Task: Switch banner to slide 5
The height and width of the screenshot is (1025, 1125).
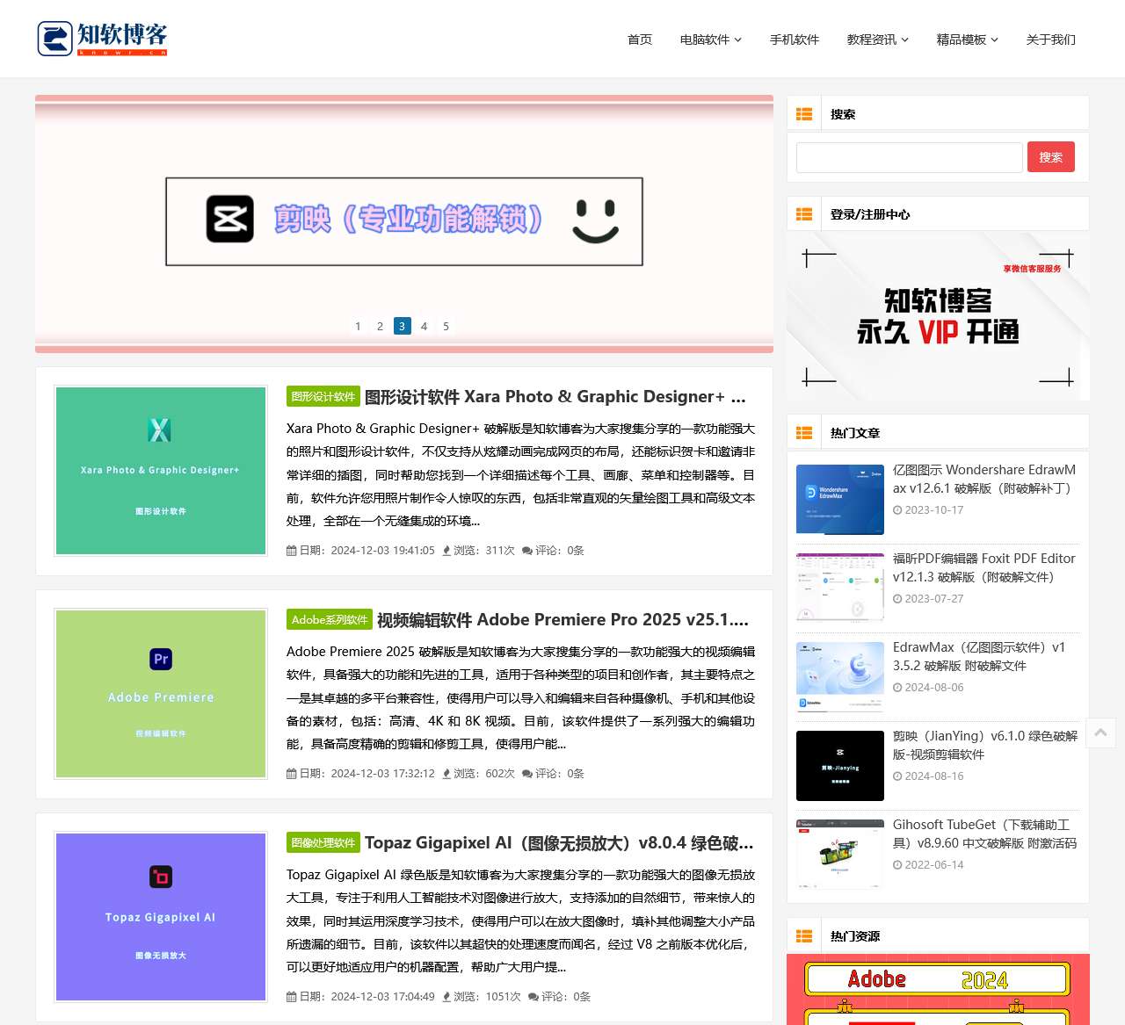Action: click(446, 326)
